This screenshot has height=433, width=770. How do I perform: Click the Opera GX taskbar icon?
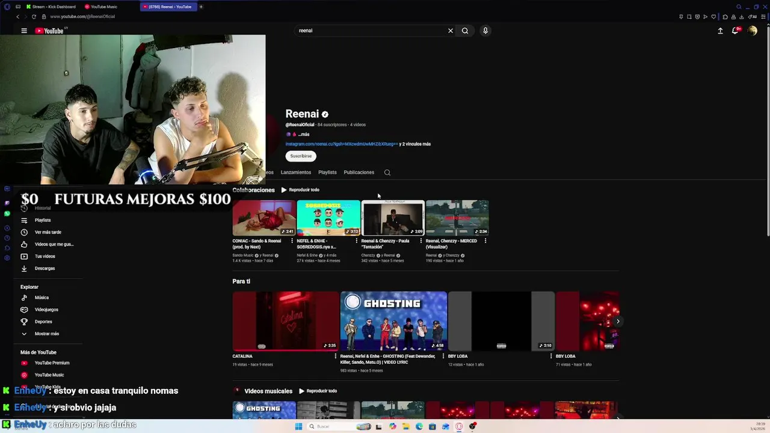coord(459,426)
